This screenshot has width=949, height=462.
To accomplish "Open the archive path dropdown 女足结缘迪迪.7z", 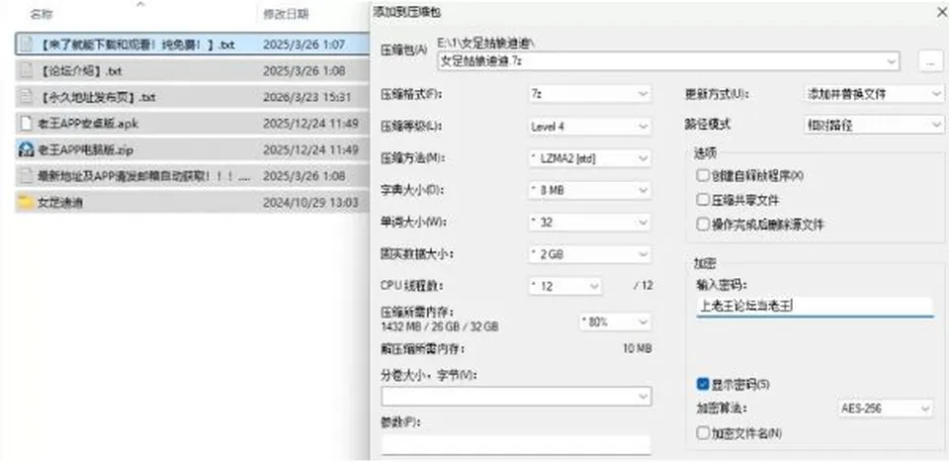I will (x=668, y=61).
